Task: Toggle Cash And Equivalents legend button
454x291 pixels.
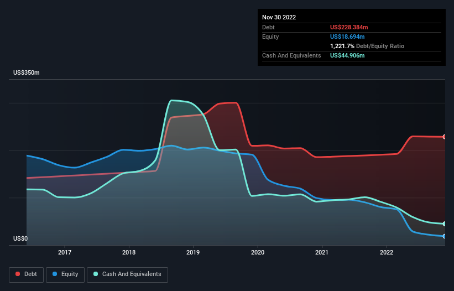Action: pos(127,274)
